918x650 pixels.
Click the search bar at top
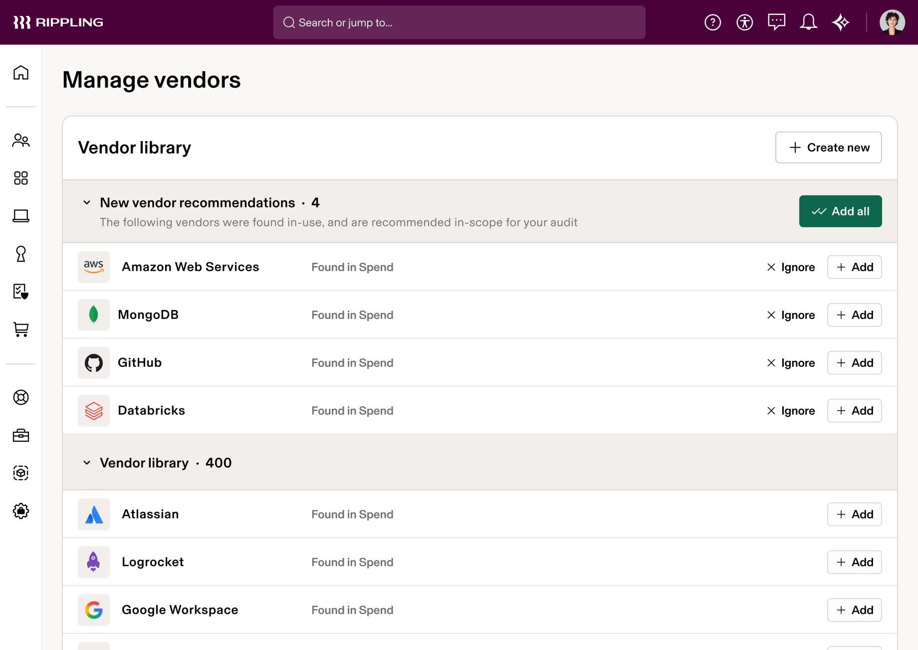(459, 22)
